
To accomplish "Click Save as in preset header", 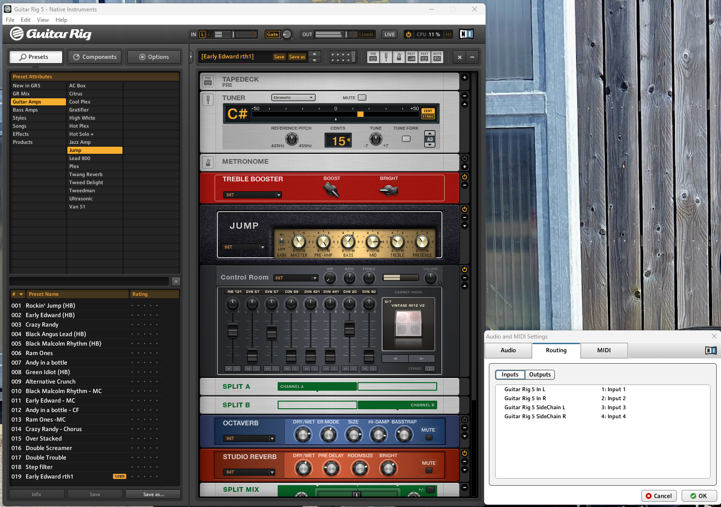I will [297, 57].
